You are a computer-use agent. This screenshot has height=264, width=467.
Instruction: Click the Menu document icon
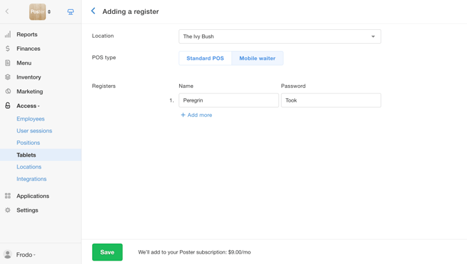(x=8, y=63)
